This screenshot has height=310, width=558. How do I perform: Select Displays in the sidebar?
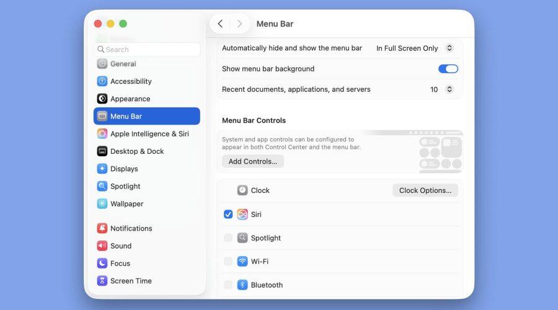click(146, 169)
